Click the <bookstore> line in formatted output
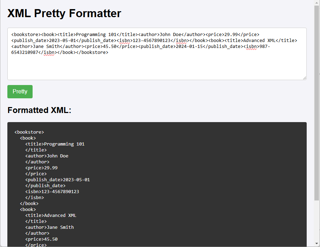 [x=29, y=132]
